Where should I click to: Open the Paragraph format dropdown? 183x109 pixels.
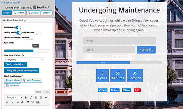(14, 97)
